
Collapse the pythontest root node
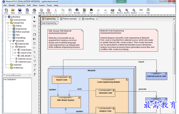click(6, 17)
